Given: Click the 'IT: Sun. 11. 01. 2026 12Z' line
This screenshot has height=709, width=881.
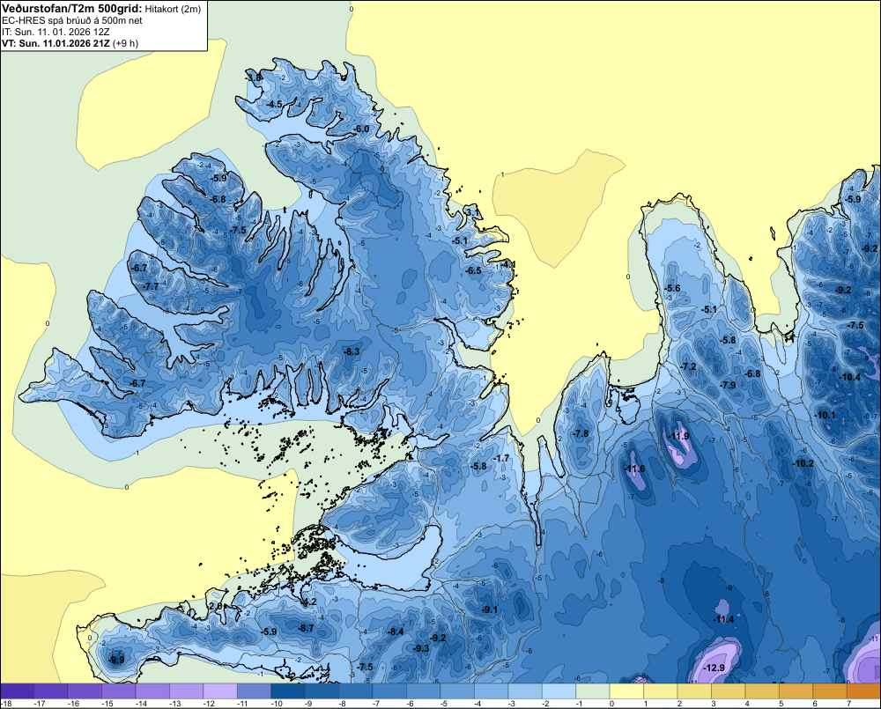Looking at the screenshot, I should [56, 32].
